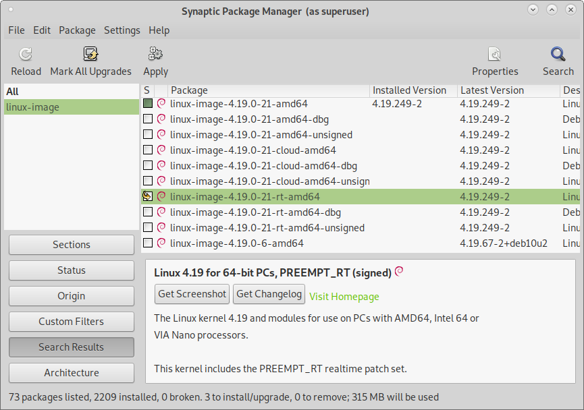Viewport: 584px width, 410px height.
Task: Mark checkbox for linux-image-4.19.0-21-cloud-amd64-unsign
Action: 148,181
